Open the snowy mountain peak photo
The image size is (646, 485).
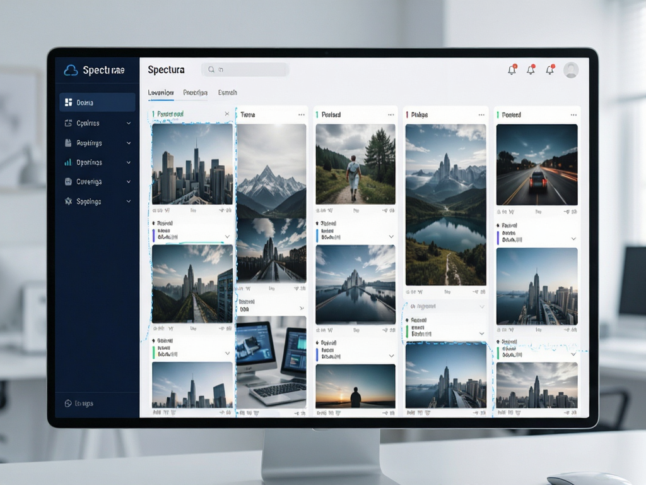271,171
